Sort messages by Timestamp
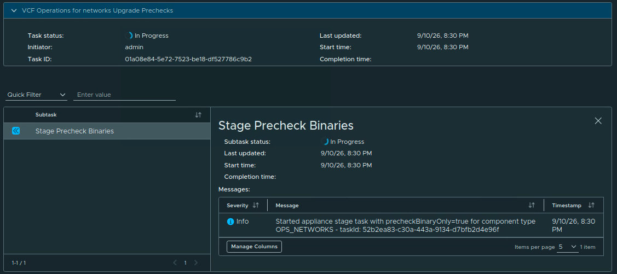The width and height of the screenshot is (617, 274). point(591,205)
